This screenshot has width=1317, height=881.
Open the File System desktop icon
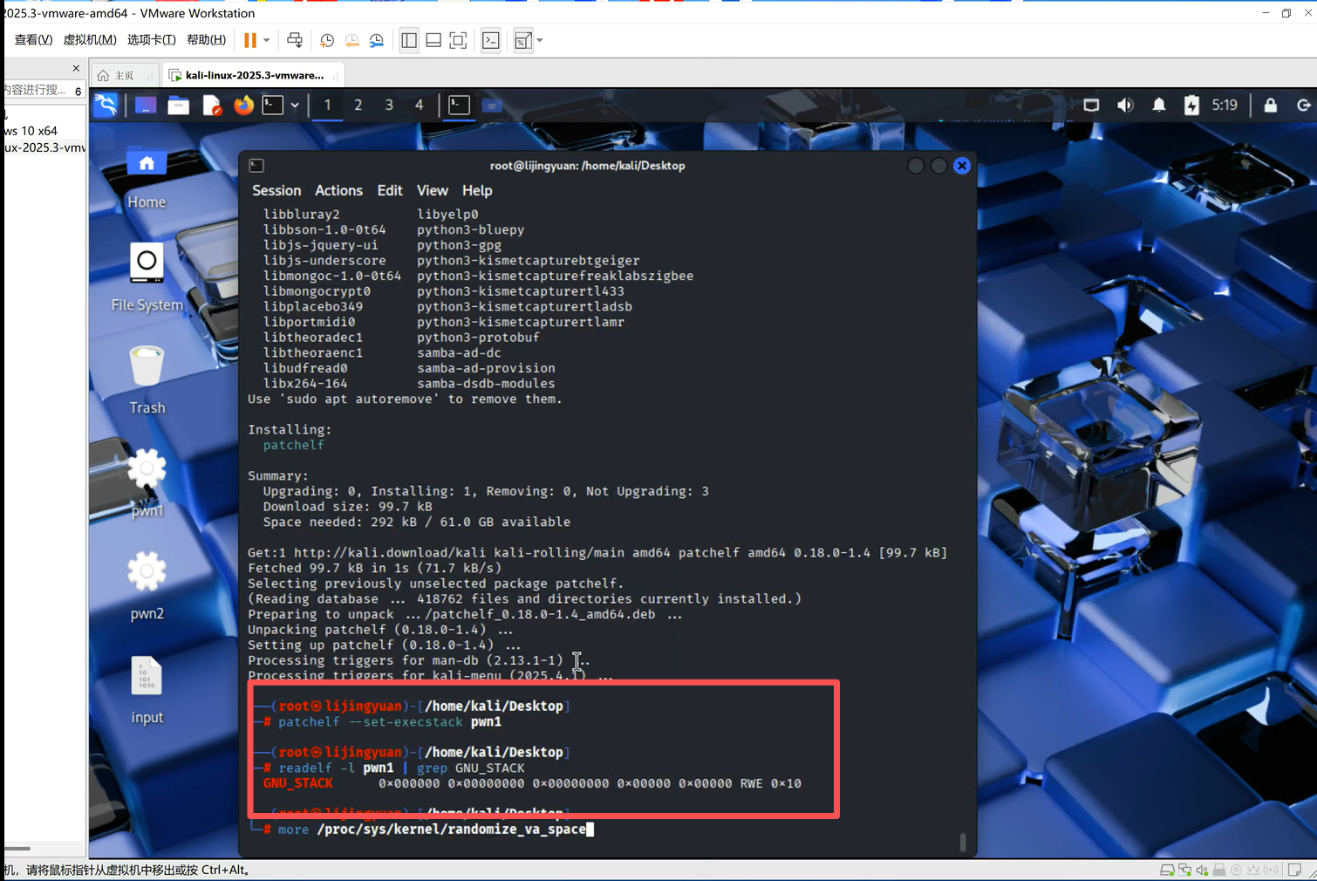tap(147, 278)
